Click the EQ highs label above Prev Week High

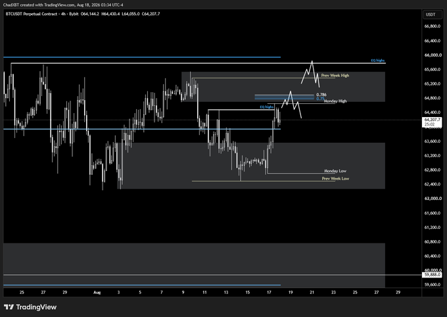tap(378, 61)
